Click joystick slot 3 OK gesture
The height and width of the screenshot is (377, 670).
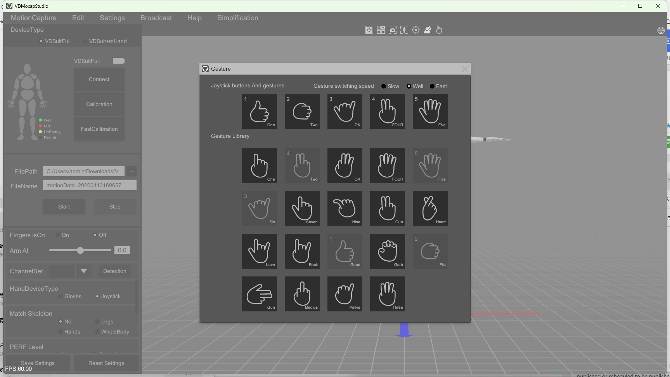coord(345,111)
